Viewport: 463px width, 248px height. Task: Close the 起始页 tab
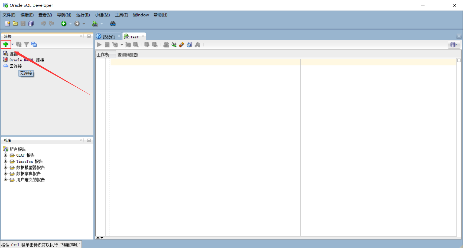click(119, 36)
